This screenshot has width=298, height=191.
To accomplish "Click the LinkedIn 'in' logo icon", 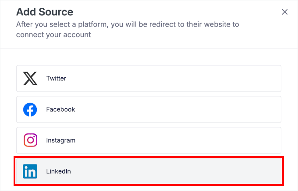I will pyautogui.click(x=30, y=171).
